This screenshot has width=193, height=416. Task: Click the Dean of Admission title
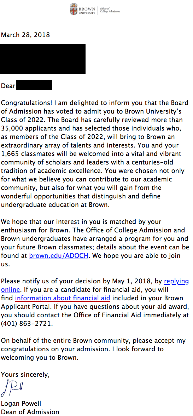[x=30, y=412]
